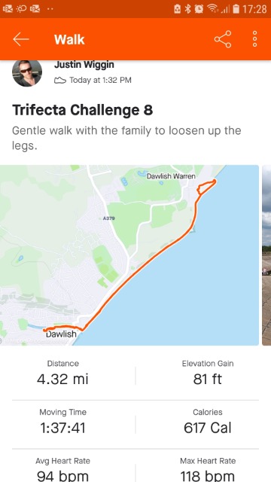Tap the Max Heart Rate stat
The image size is (271, 482).
click(208, 470)
